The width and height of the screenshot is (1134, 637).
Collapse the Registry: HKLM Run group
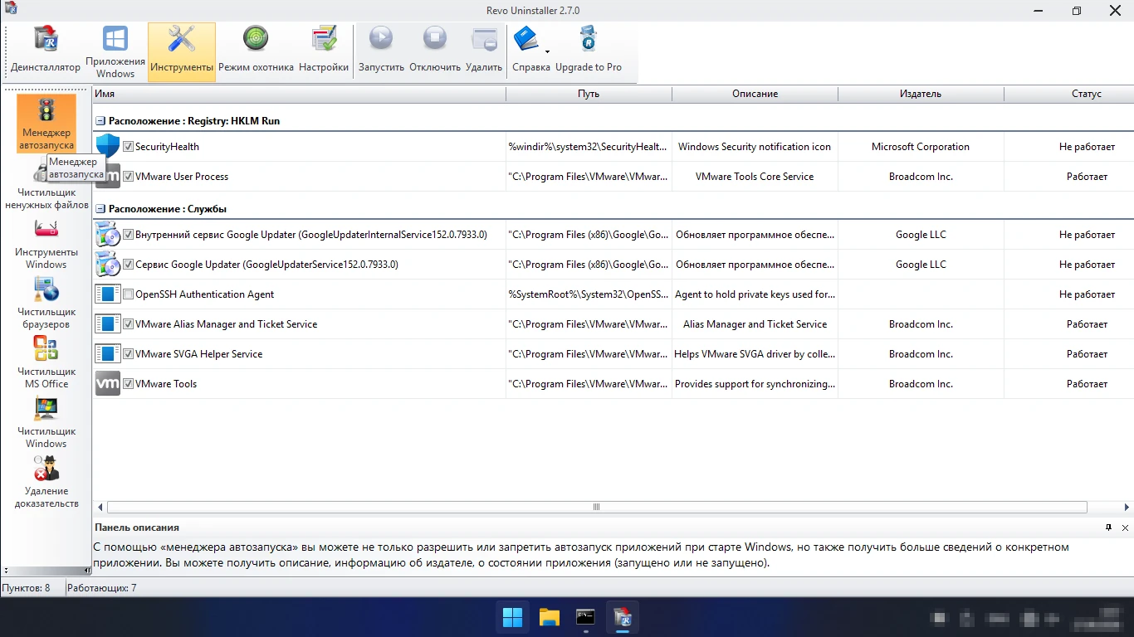100,121
